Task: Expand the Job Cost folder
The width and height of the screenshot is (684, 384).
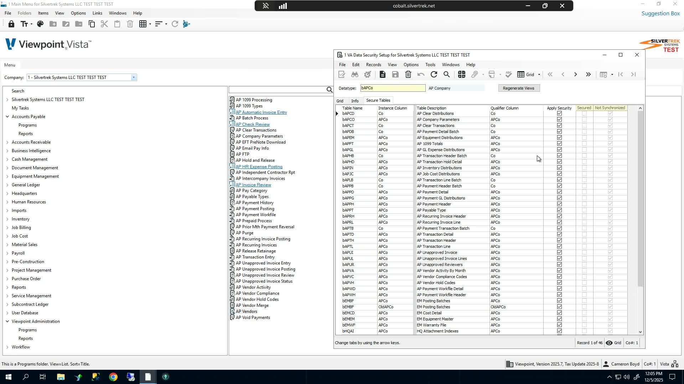Action: click(x=7, y=236)
